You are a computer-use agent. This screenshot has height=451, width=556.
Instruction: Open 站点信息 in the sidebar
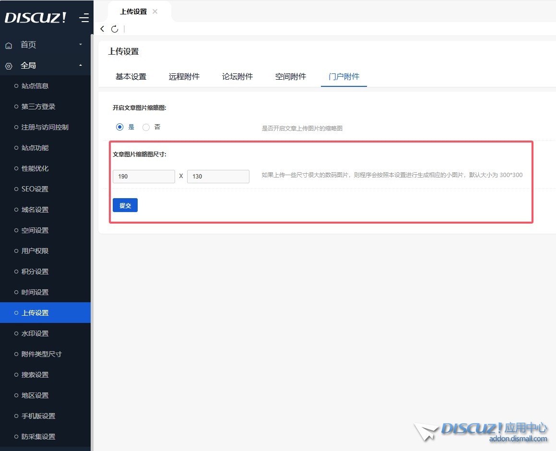35,86
